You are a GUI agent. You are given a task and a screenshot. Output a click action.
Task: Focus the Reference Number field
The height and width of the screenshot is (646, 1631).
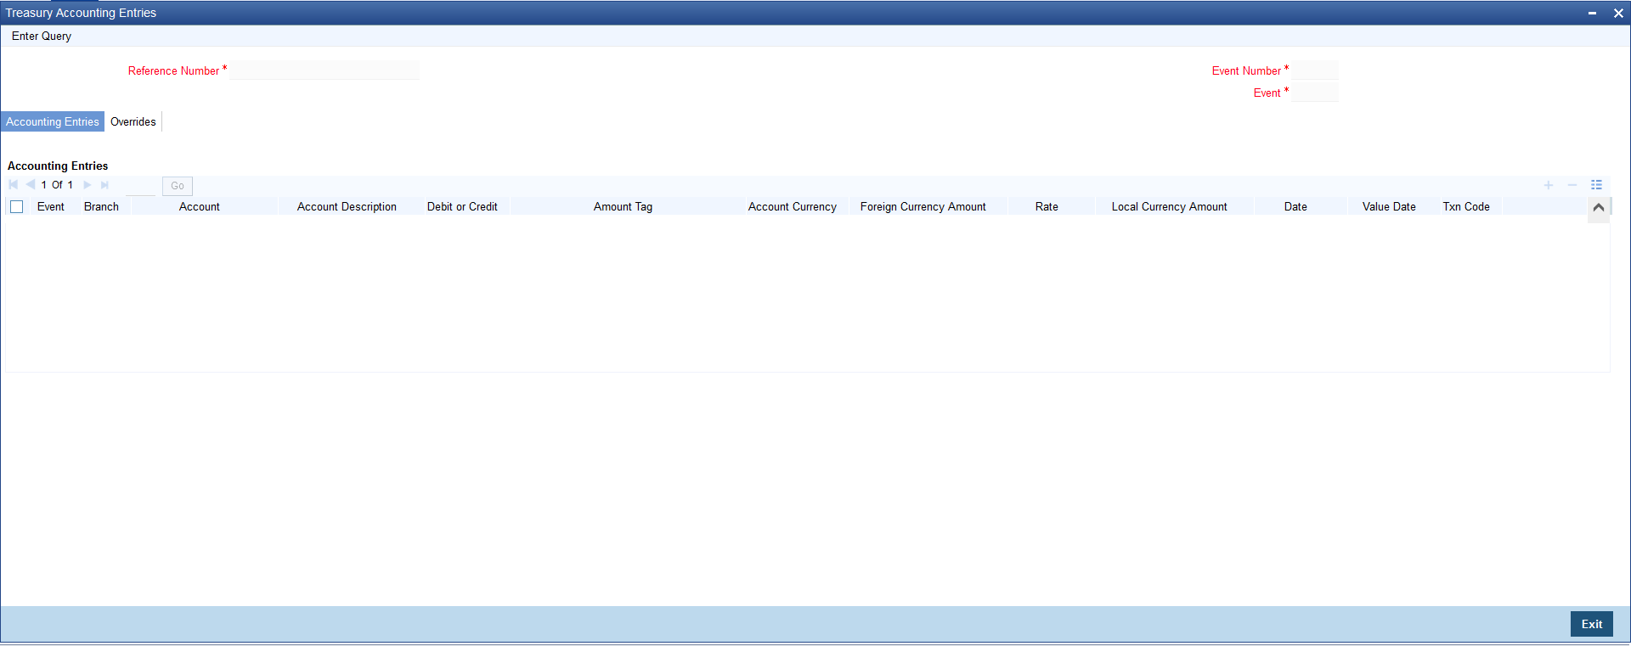(324, 70)
